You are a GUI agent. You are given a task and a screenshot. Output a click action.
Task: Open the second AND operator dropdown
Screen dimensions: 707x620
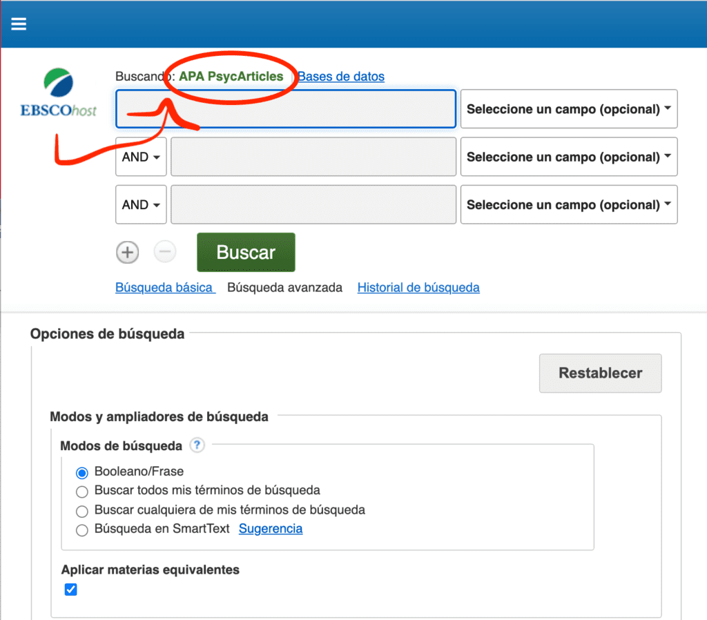click(x=141, y=204)
